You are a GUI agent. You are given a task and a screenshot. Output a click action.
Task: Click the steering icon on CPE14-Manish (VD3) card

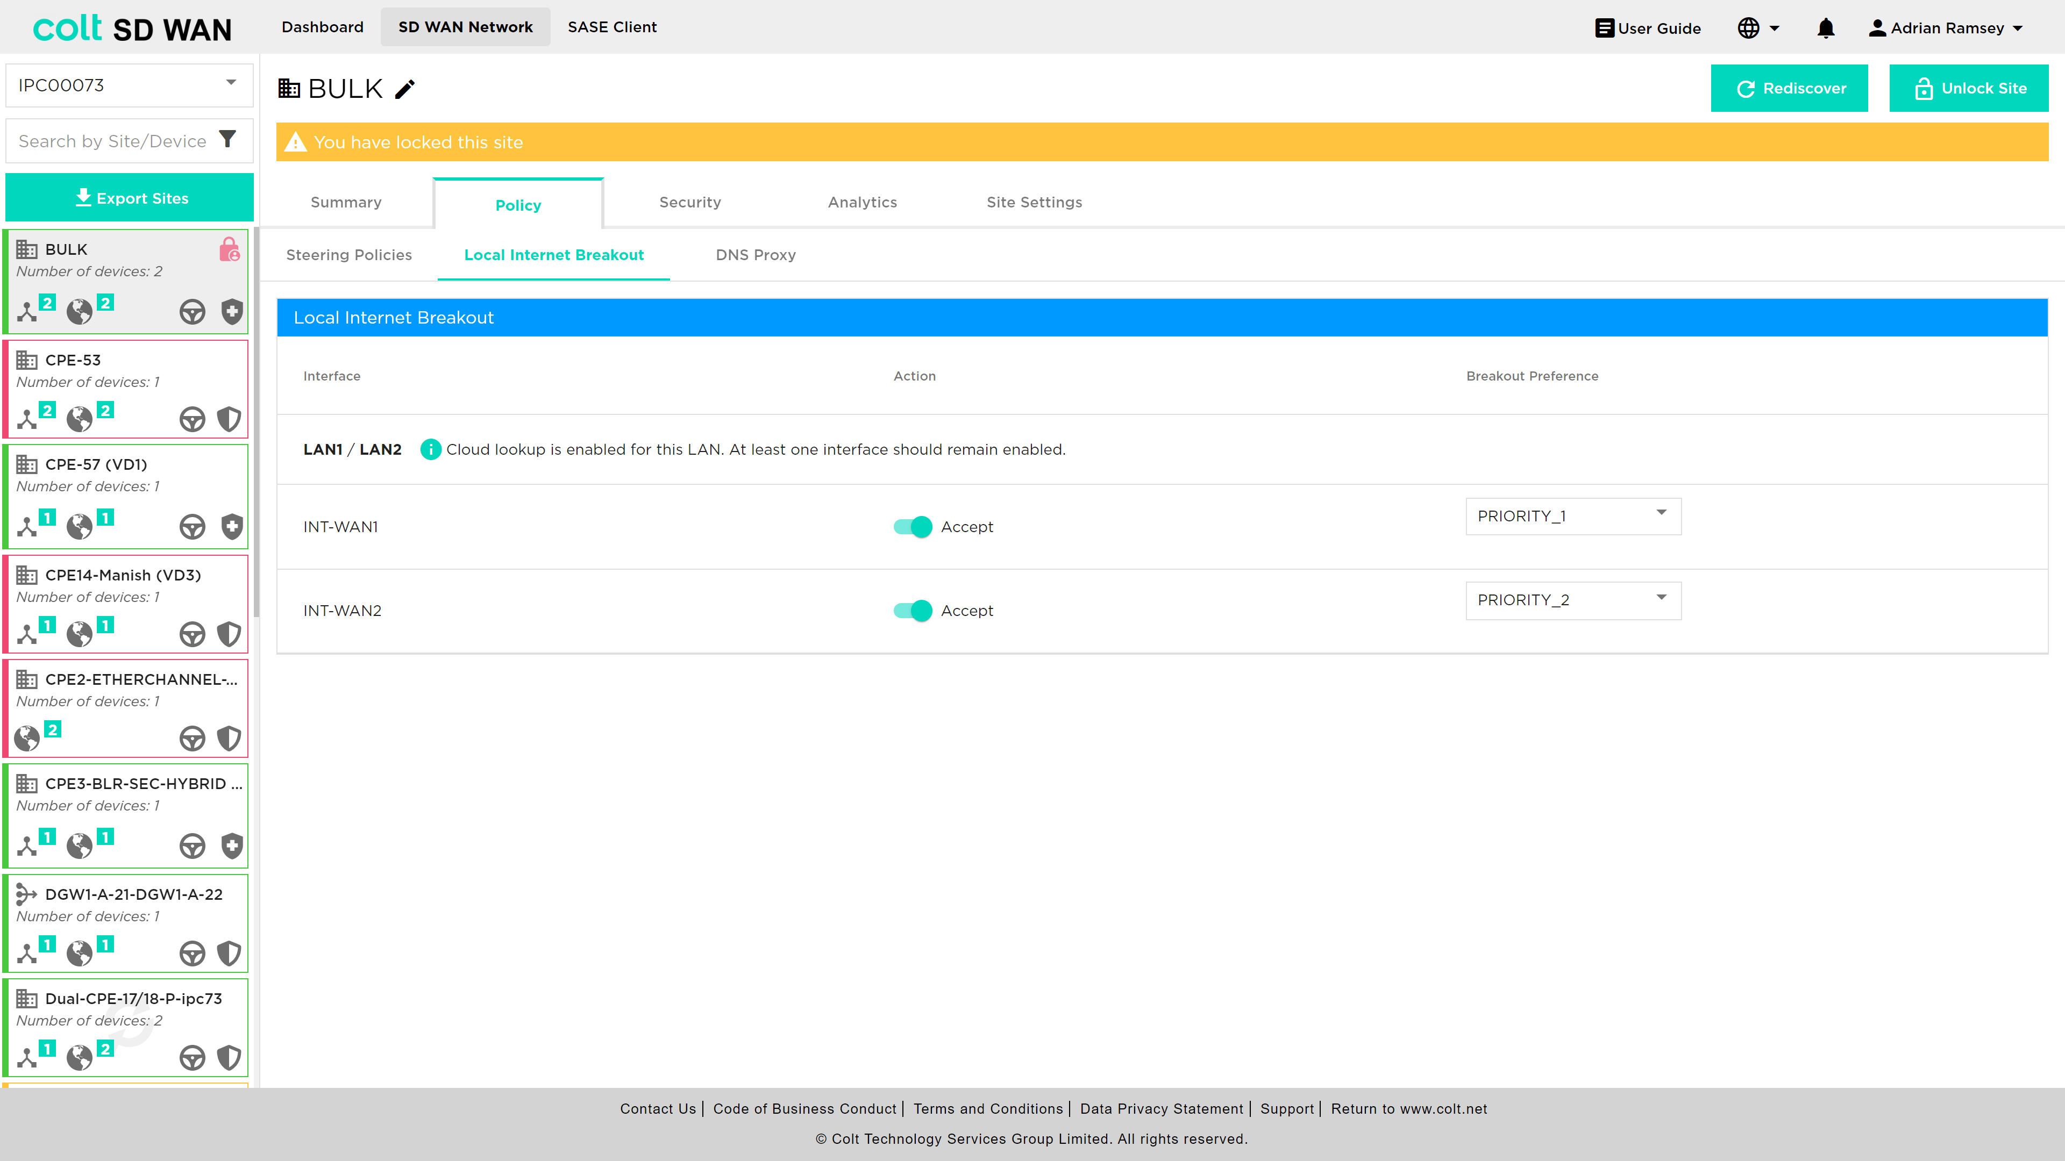click(193, 634)
